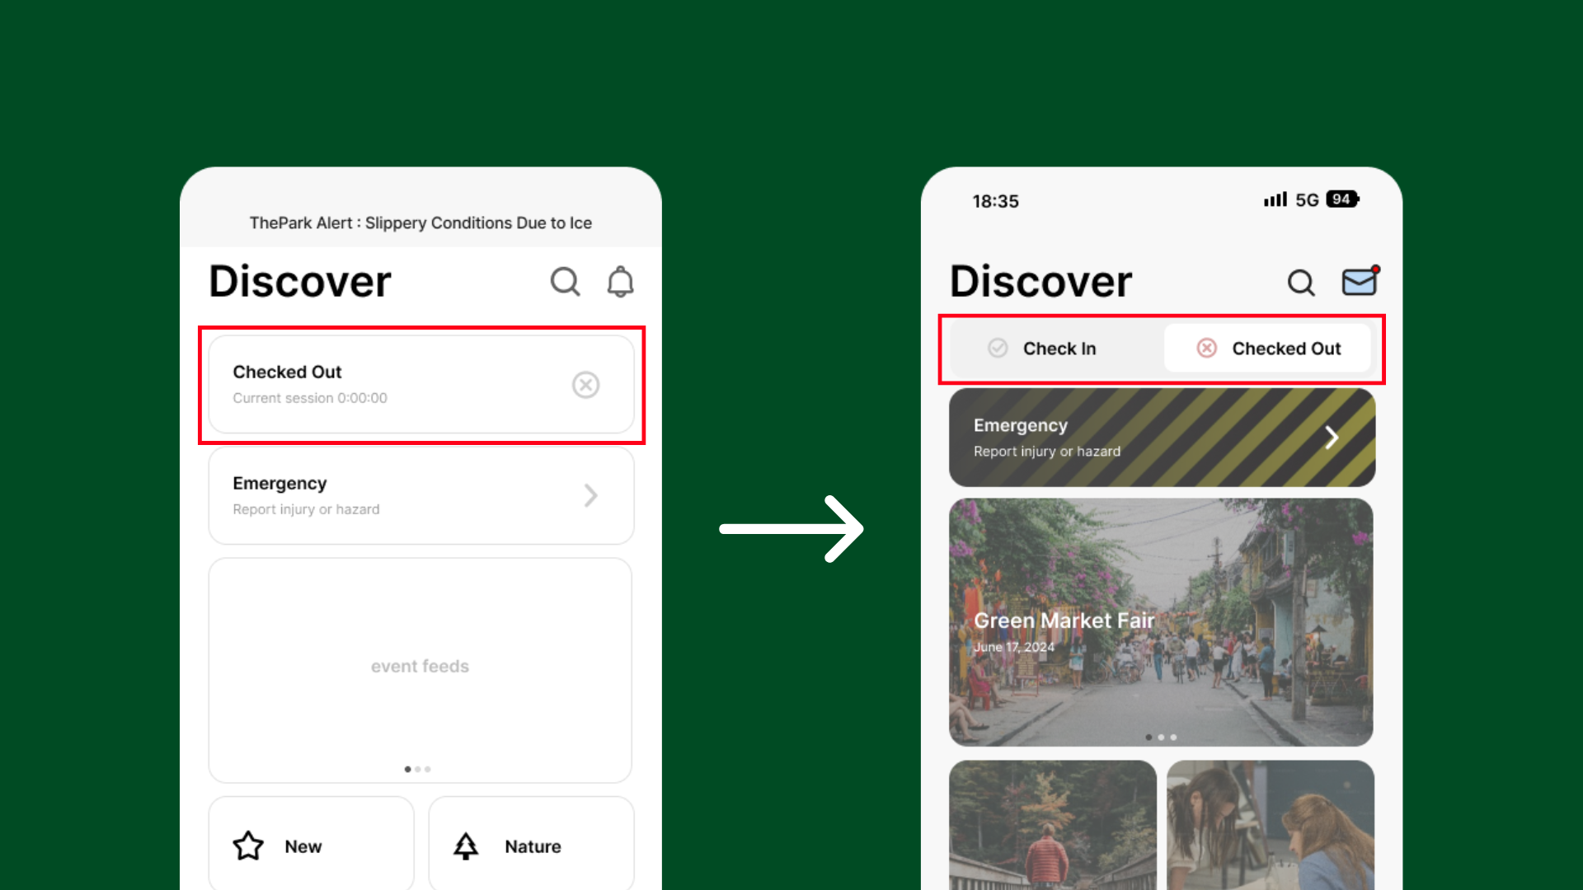Click the search icon on the left Discover screen

(566, 282)
